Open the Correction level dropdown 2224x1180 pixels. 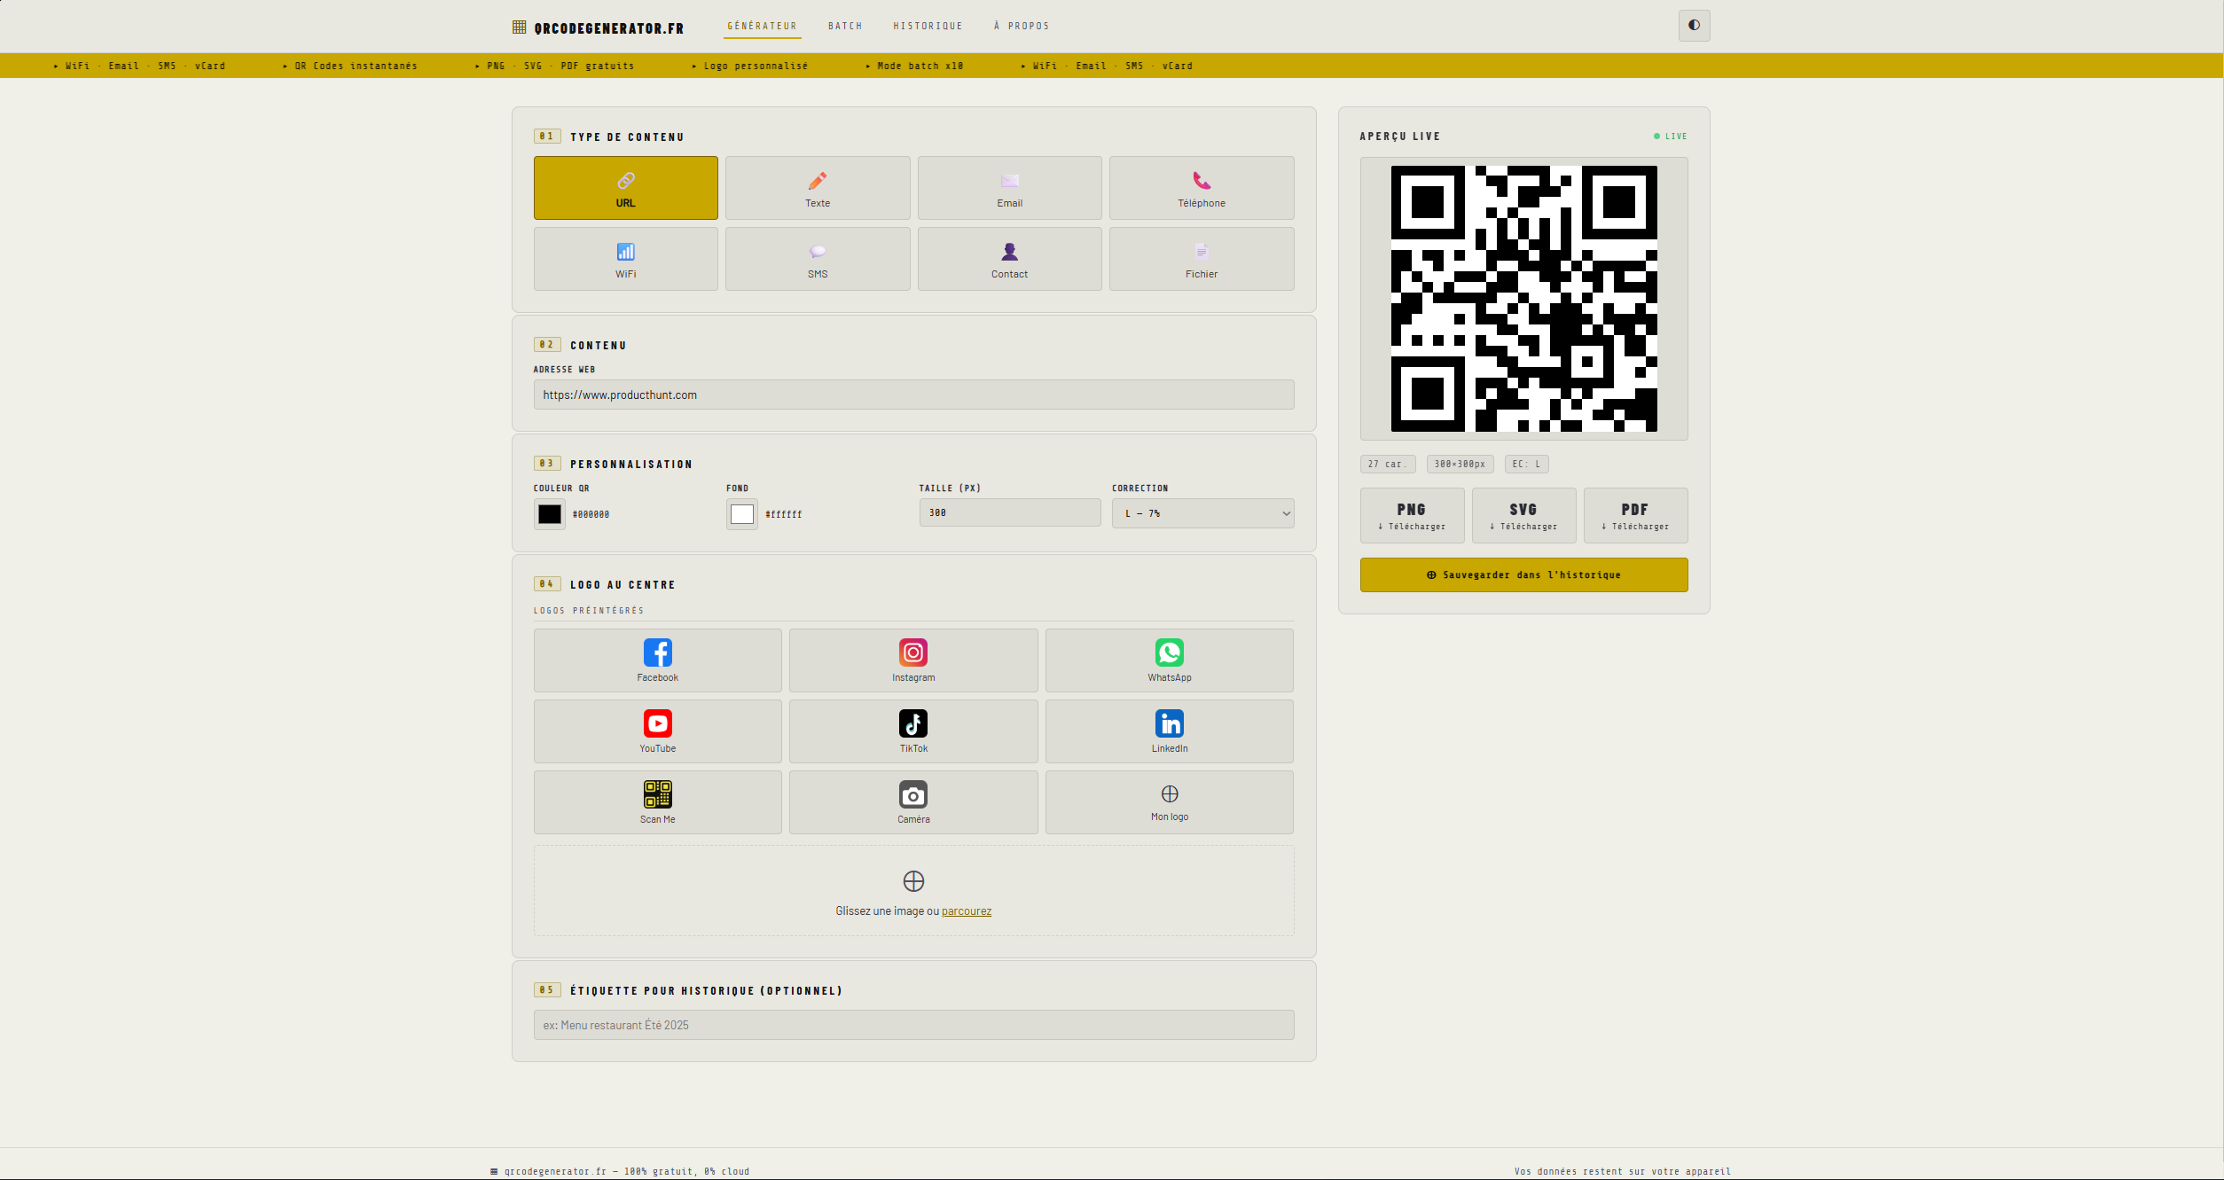(x=1202, y=513)
